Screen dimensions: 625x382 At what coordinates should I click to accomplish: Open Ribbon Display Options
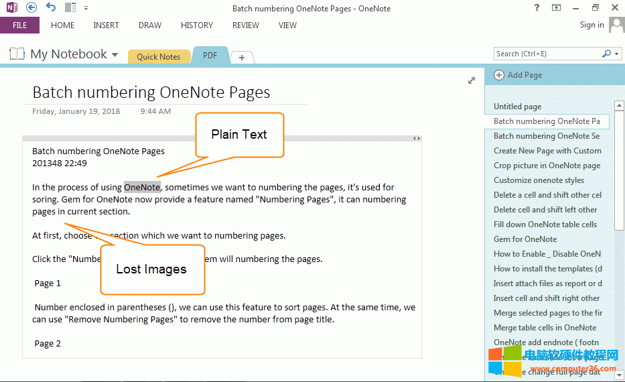[556, 7]
